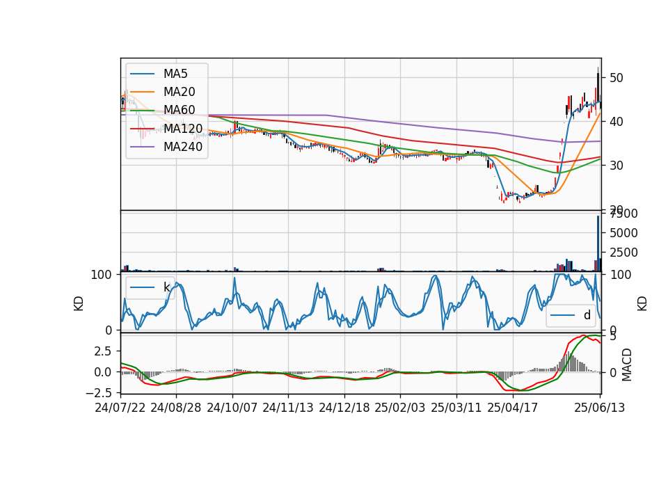Screen dimensions: 668x480
Task: Click the left KD axis title
Action: (x=79, y=304)
